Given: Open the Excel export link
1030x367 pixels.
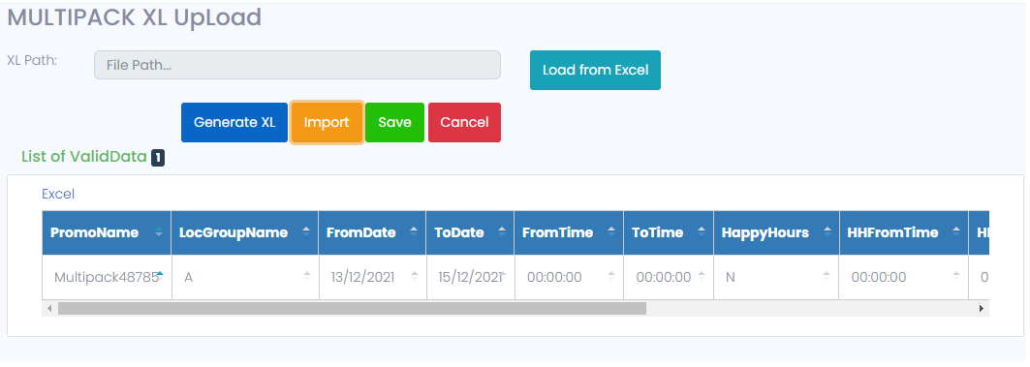Looking at the screenshot, I should 58,194.
